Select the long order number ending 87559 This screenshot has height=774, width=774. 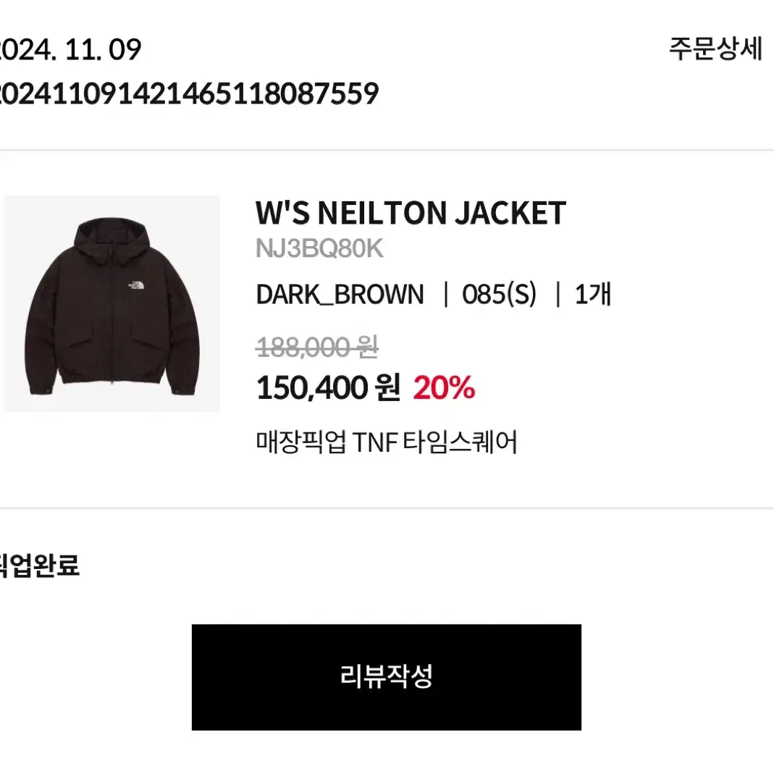coord(188,94)
